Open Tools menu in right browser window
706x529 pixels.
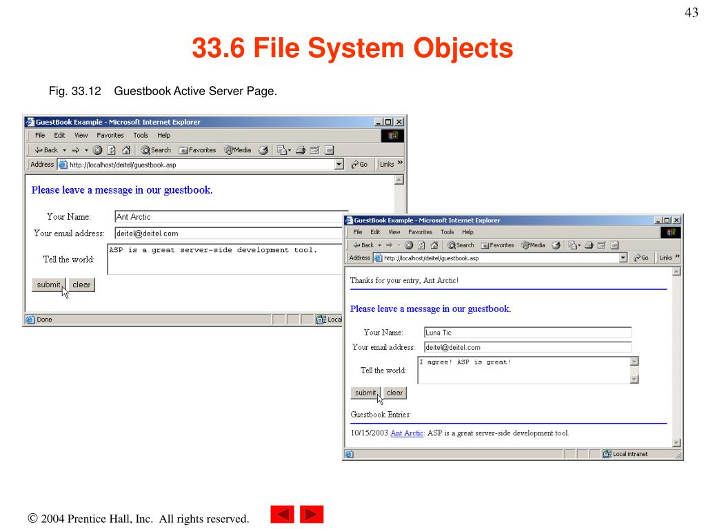447,232
